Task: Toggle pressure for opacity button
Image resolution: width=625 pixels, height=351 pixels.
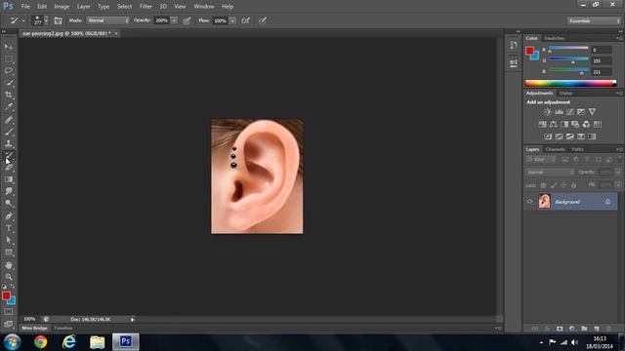Action: pos(187,20)
